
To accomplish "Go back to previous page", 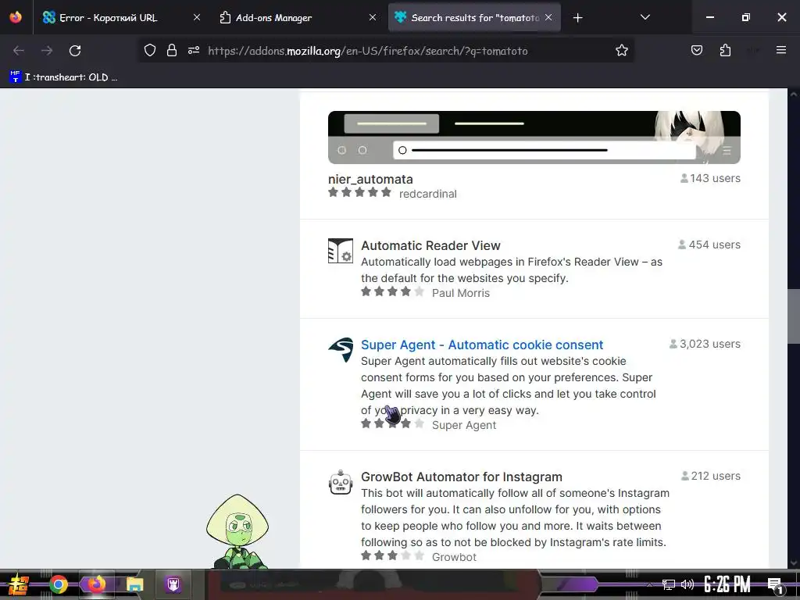I will (x=19, y=51).
